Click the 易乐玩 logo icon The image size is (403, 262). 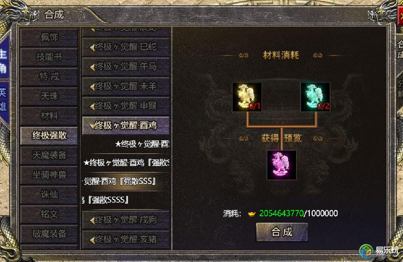click(366, 251)
